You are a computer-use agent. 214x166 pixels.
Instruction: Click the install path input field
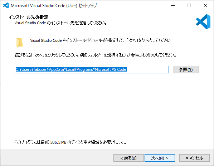pos(92,69)
